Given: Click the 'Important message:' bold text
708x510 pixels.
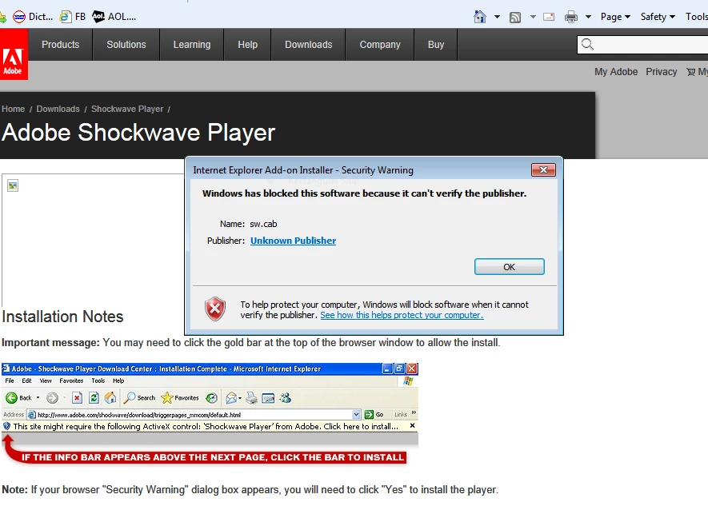Looking at the screenshot, I should [50, 343].
